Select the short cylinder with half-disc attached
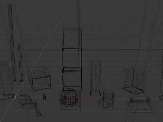163x122 pixels. coord(106,101)
